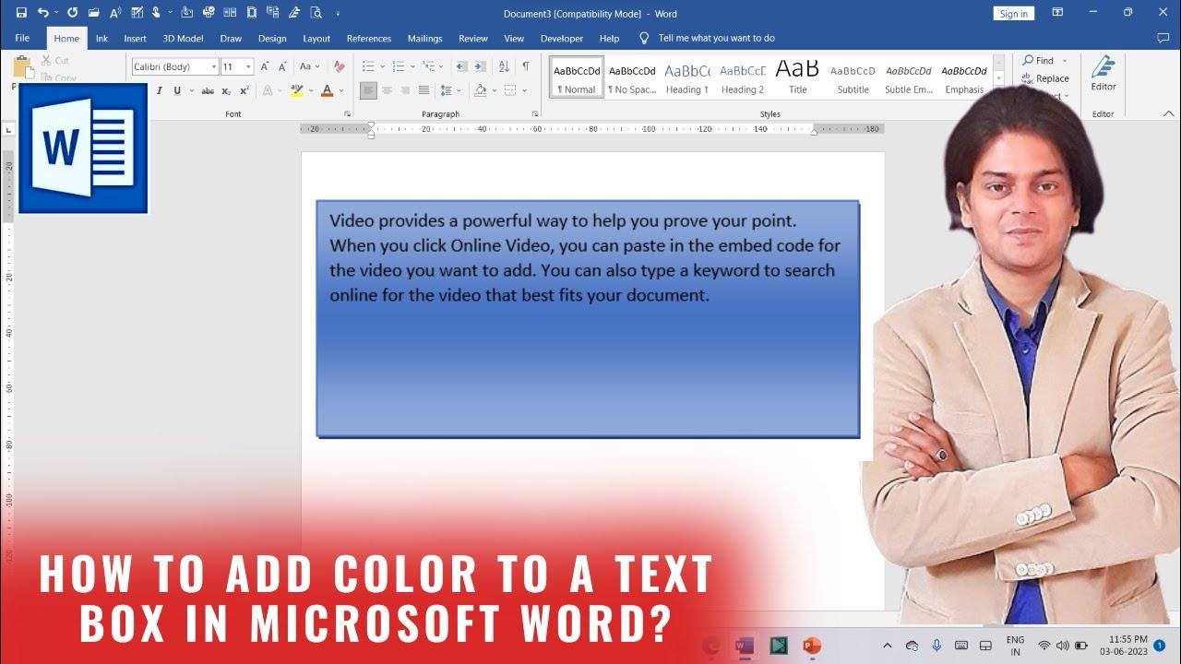Switch to the Design tab
The image size is (1181, 664).
[x=272, y=39]
